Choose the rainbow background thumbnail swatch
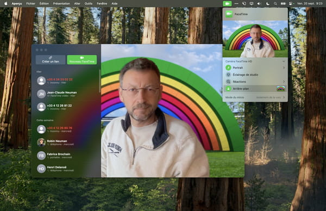Image resolution: width=326 pixels, height=211 pixels. 281,89
